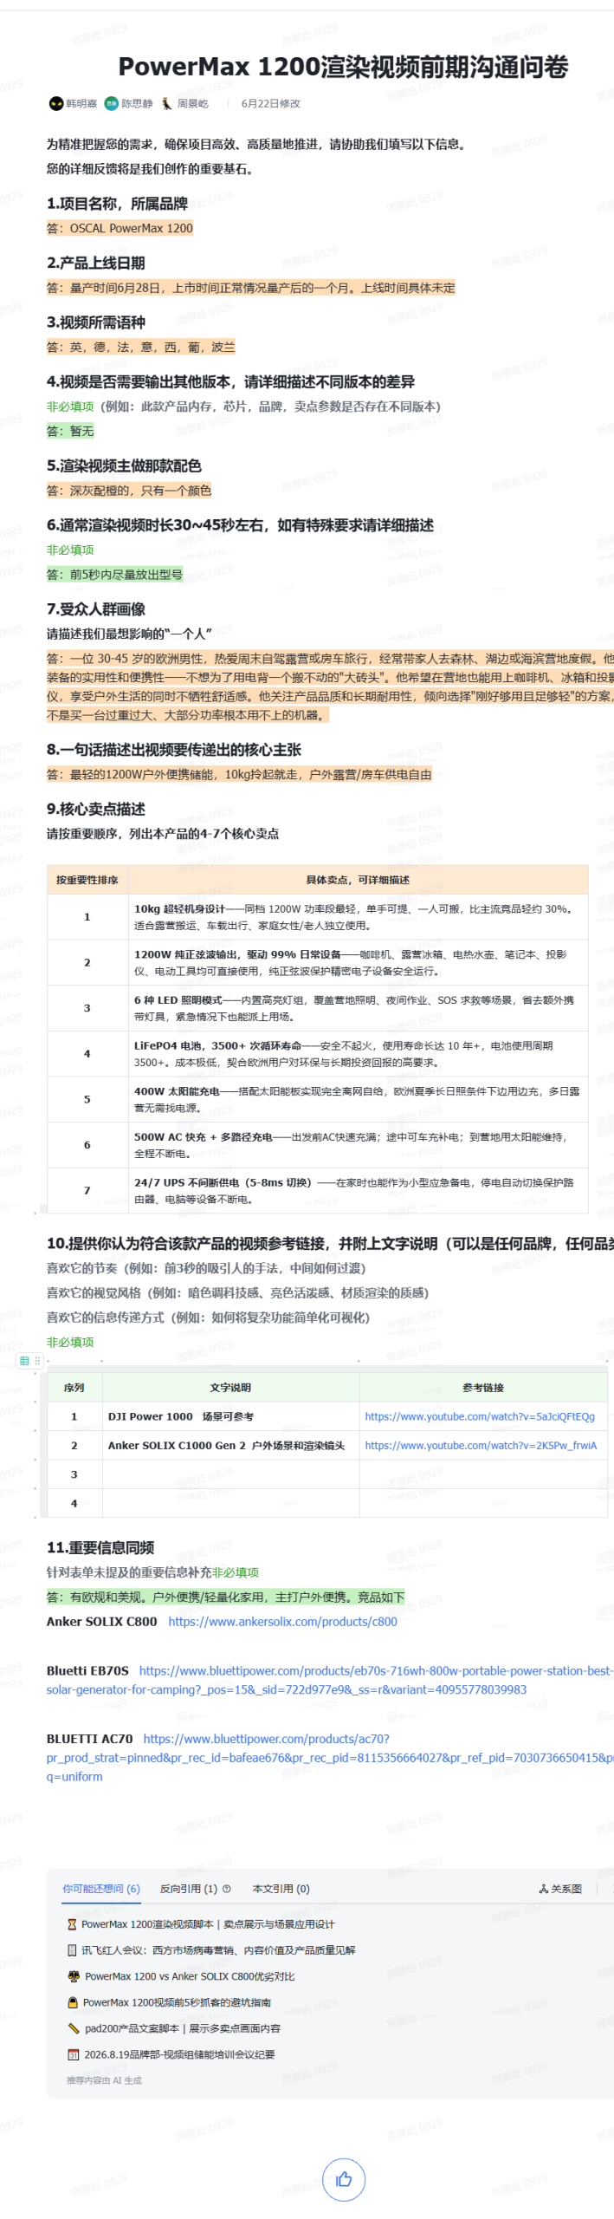Click heading 7.受众人群画像
The height and width of the screenshot is (2219, 614).
click(x=95, y=608)
